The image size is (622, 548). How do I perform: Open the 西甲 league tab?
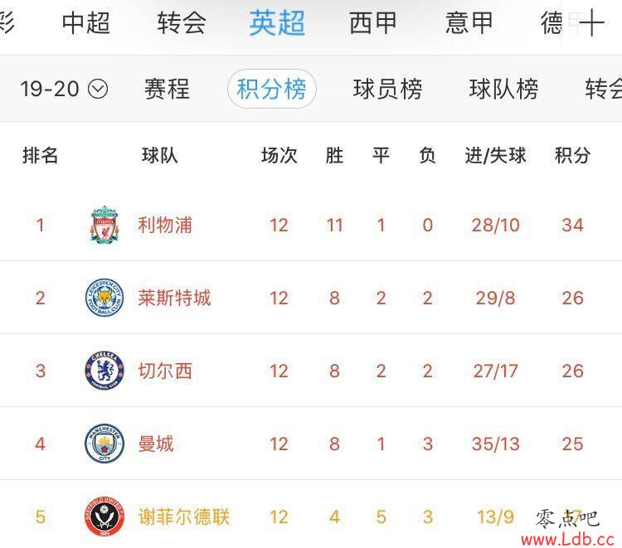(373, 22)
